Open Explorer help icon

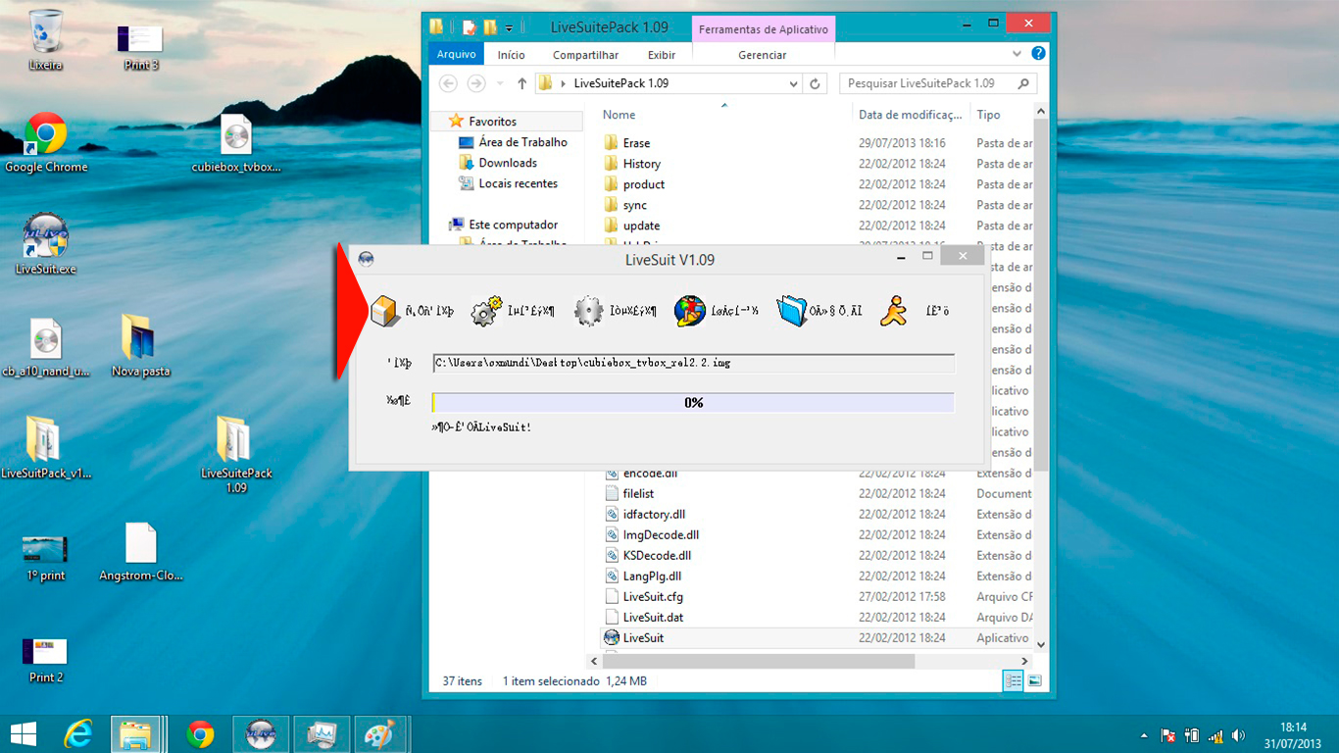pyautogui.click(x=1038, y=54)
